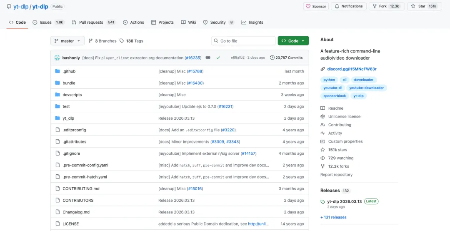Viewport: 450px width, 231px height.
Task: Click the tags icon beside 136 Tags
Action: (x=122, y=41)
